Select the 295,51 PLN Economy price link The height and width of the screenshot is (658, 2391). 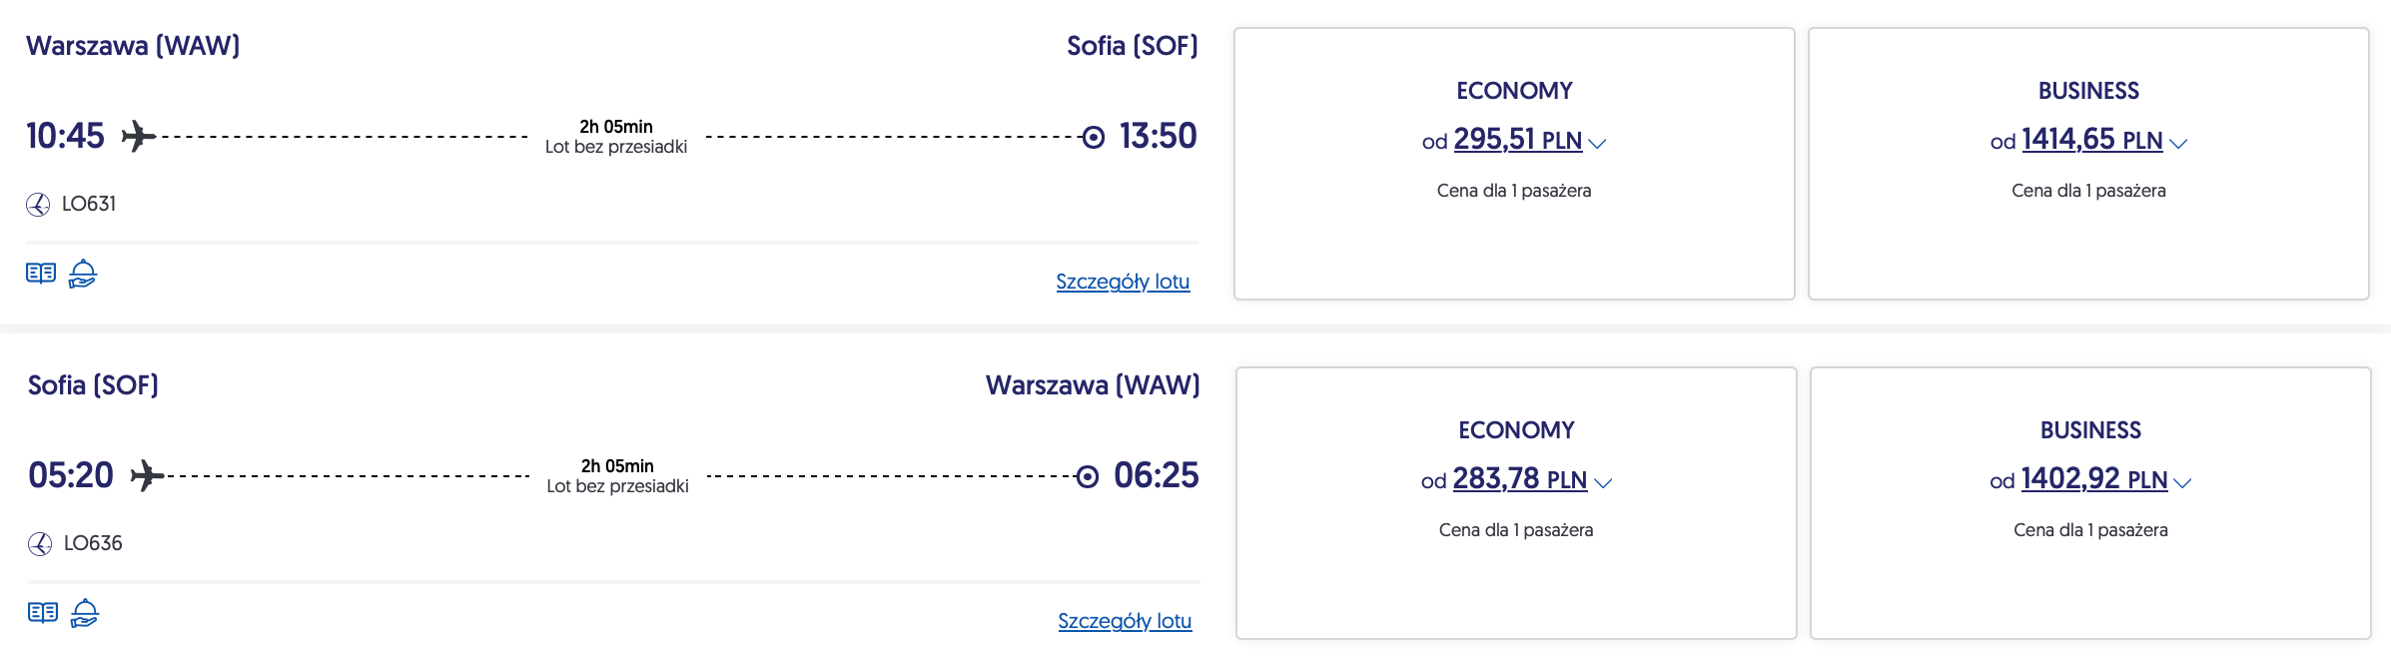(x=1517, y=140)
